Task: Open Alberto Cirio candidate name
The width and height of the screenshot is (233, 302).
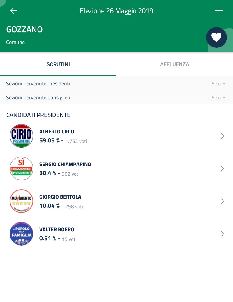Action: [x=57, y=132]
